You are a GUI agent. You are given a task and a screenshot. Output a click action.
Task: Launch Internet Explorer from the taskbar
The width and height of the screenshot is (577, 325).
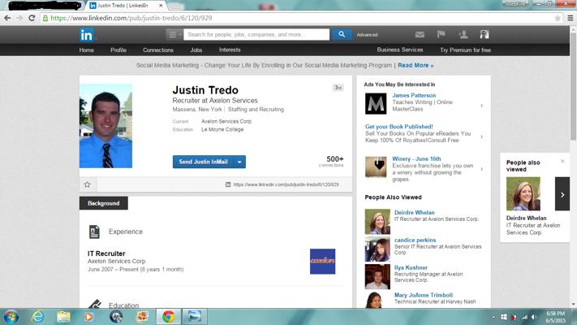pyautogui.click(x=37, y=317)
